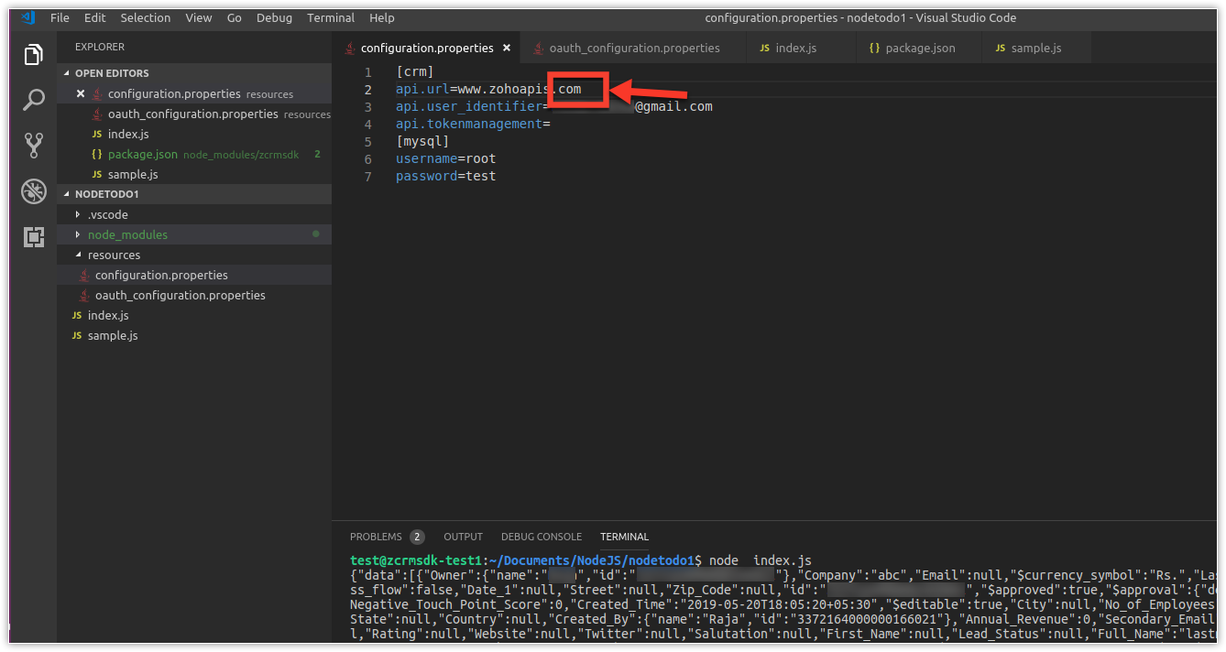The width and height of the screenshot is (1226, 652).
Task: Click the [mysql] section line
Action: pos(422,141)
